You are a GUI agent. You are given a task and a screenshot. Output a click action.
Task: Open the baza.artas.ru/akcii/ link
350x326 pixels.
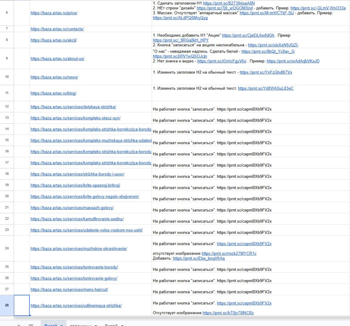tap(54, 40)
